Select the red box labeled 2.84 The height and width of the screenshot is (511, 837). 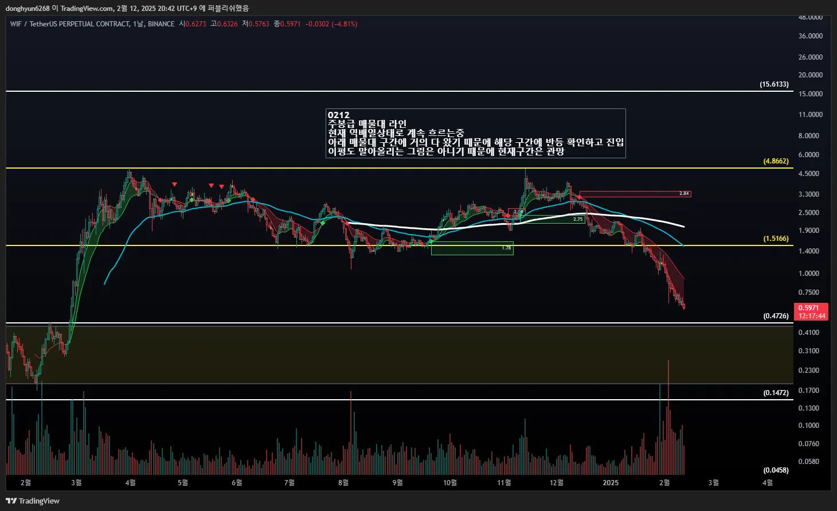click(x=635, y=194)
